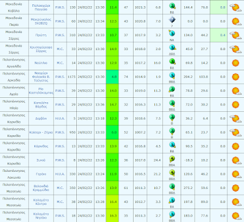The height and width of the screenshot is (222, 244).
Task: Open the Καίσαρι - Ζήρια station link
Action: 41,132
